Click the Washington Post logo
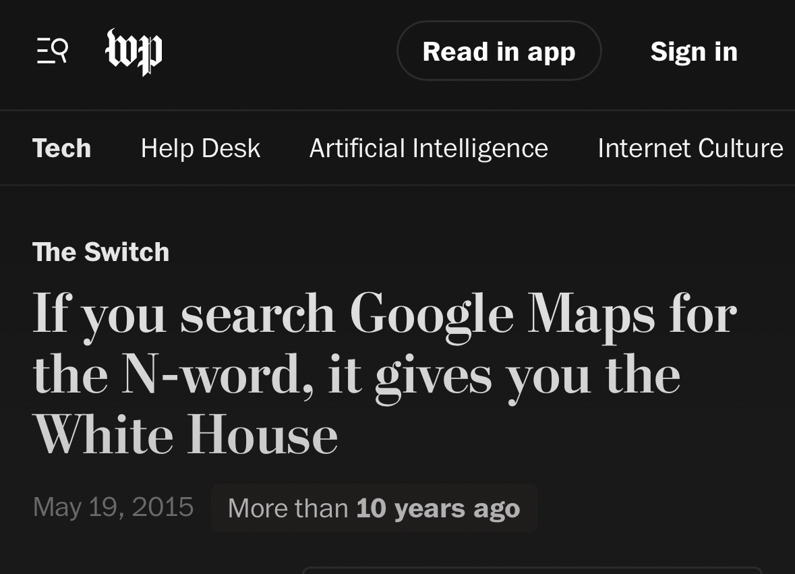Screen dimensions: 795x574 (x=134, y=51)
